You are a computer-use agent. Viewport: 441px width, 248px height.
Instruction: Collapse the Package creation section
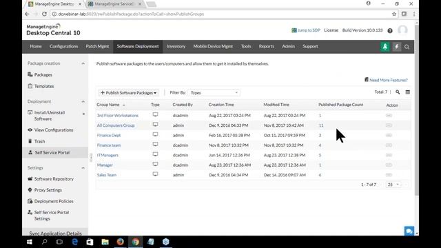coord(83,63)
